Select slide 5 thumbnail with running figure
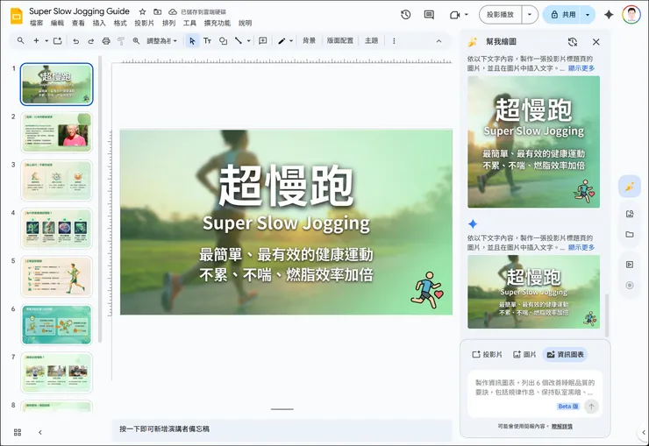This screenshot has height=446, width=649. click(57, 277)
